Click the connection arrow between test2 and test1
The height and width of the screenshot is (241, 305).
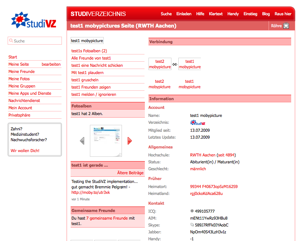pos(175,65)
